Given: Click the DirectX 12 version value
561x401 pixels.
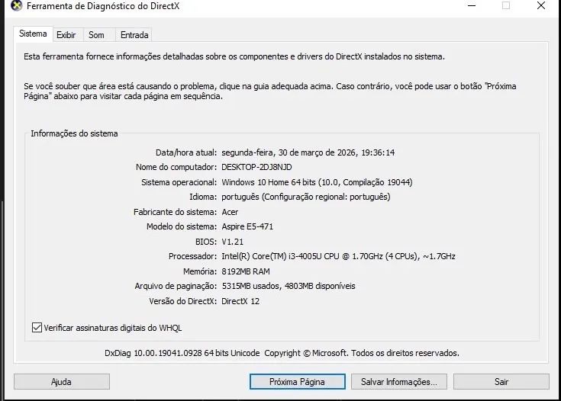Looking at the screenshot, I should tap(240, 301).
